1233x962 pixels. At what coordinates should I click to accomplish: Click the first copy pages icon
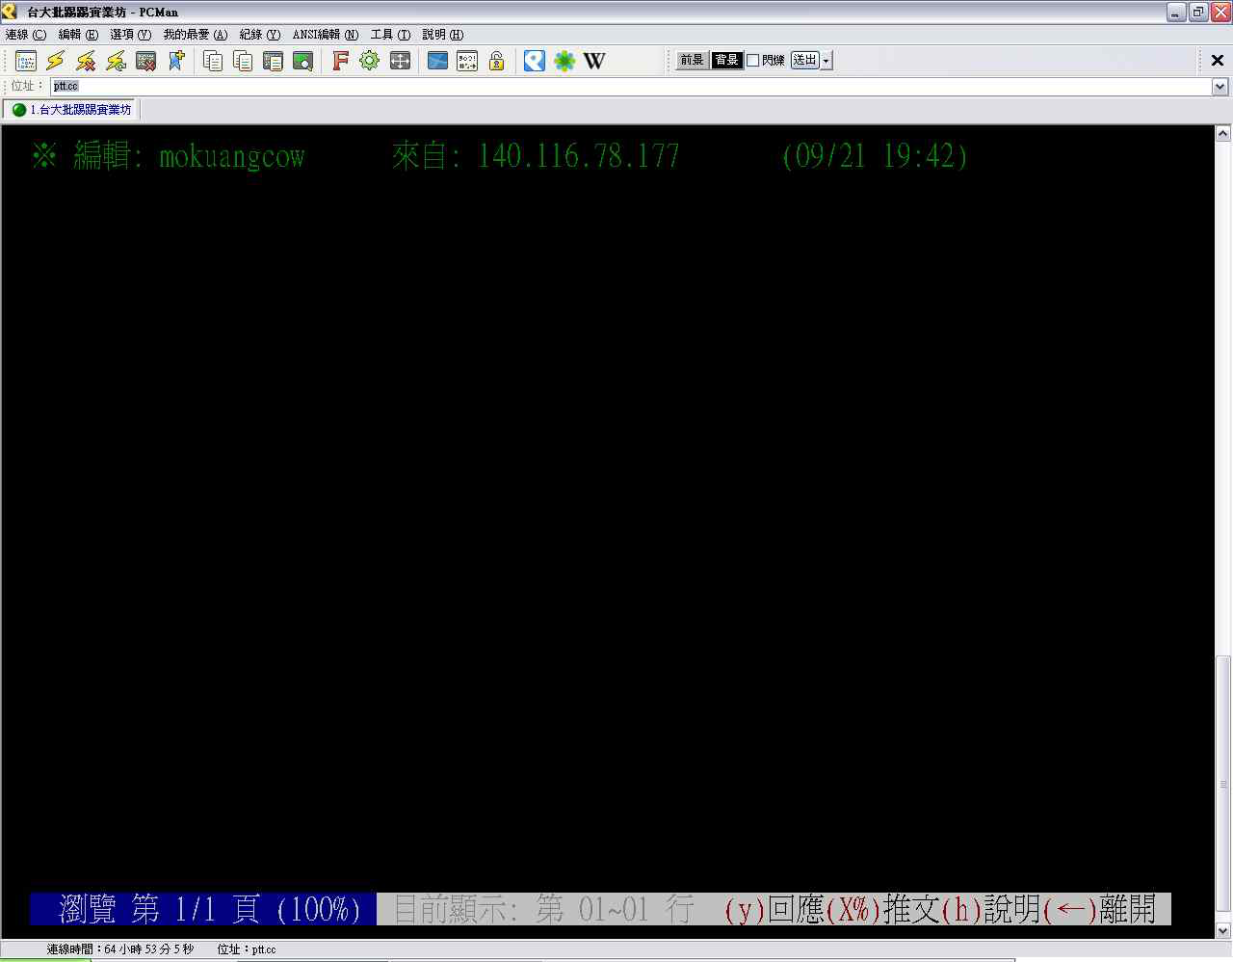[x=213, y=61]
